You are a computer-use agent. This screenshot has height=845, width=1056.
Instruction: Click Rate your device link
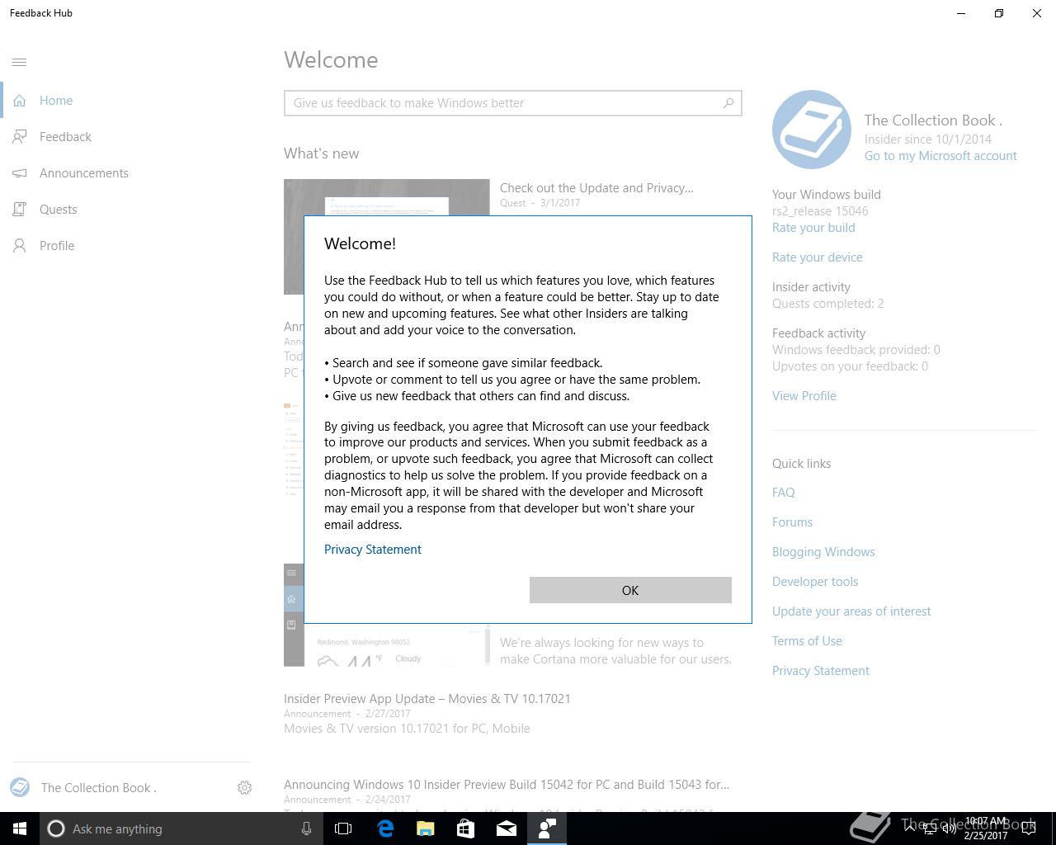click(x=818, y=257)
